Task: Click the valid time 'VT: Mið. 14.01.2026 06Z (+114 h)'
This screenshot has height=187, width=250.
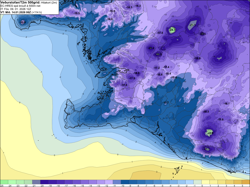Action: pos(21,12)
